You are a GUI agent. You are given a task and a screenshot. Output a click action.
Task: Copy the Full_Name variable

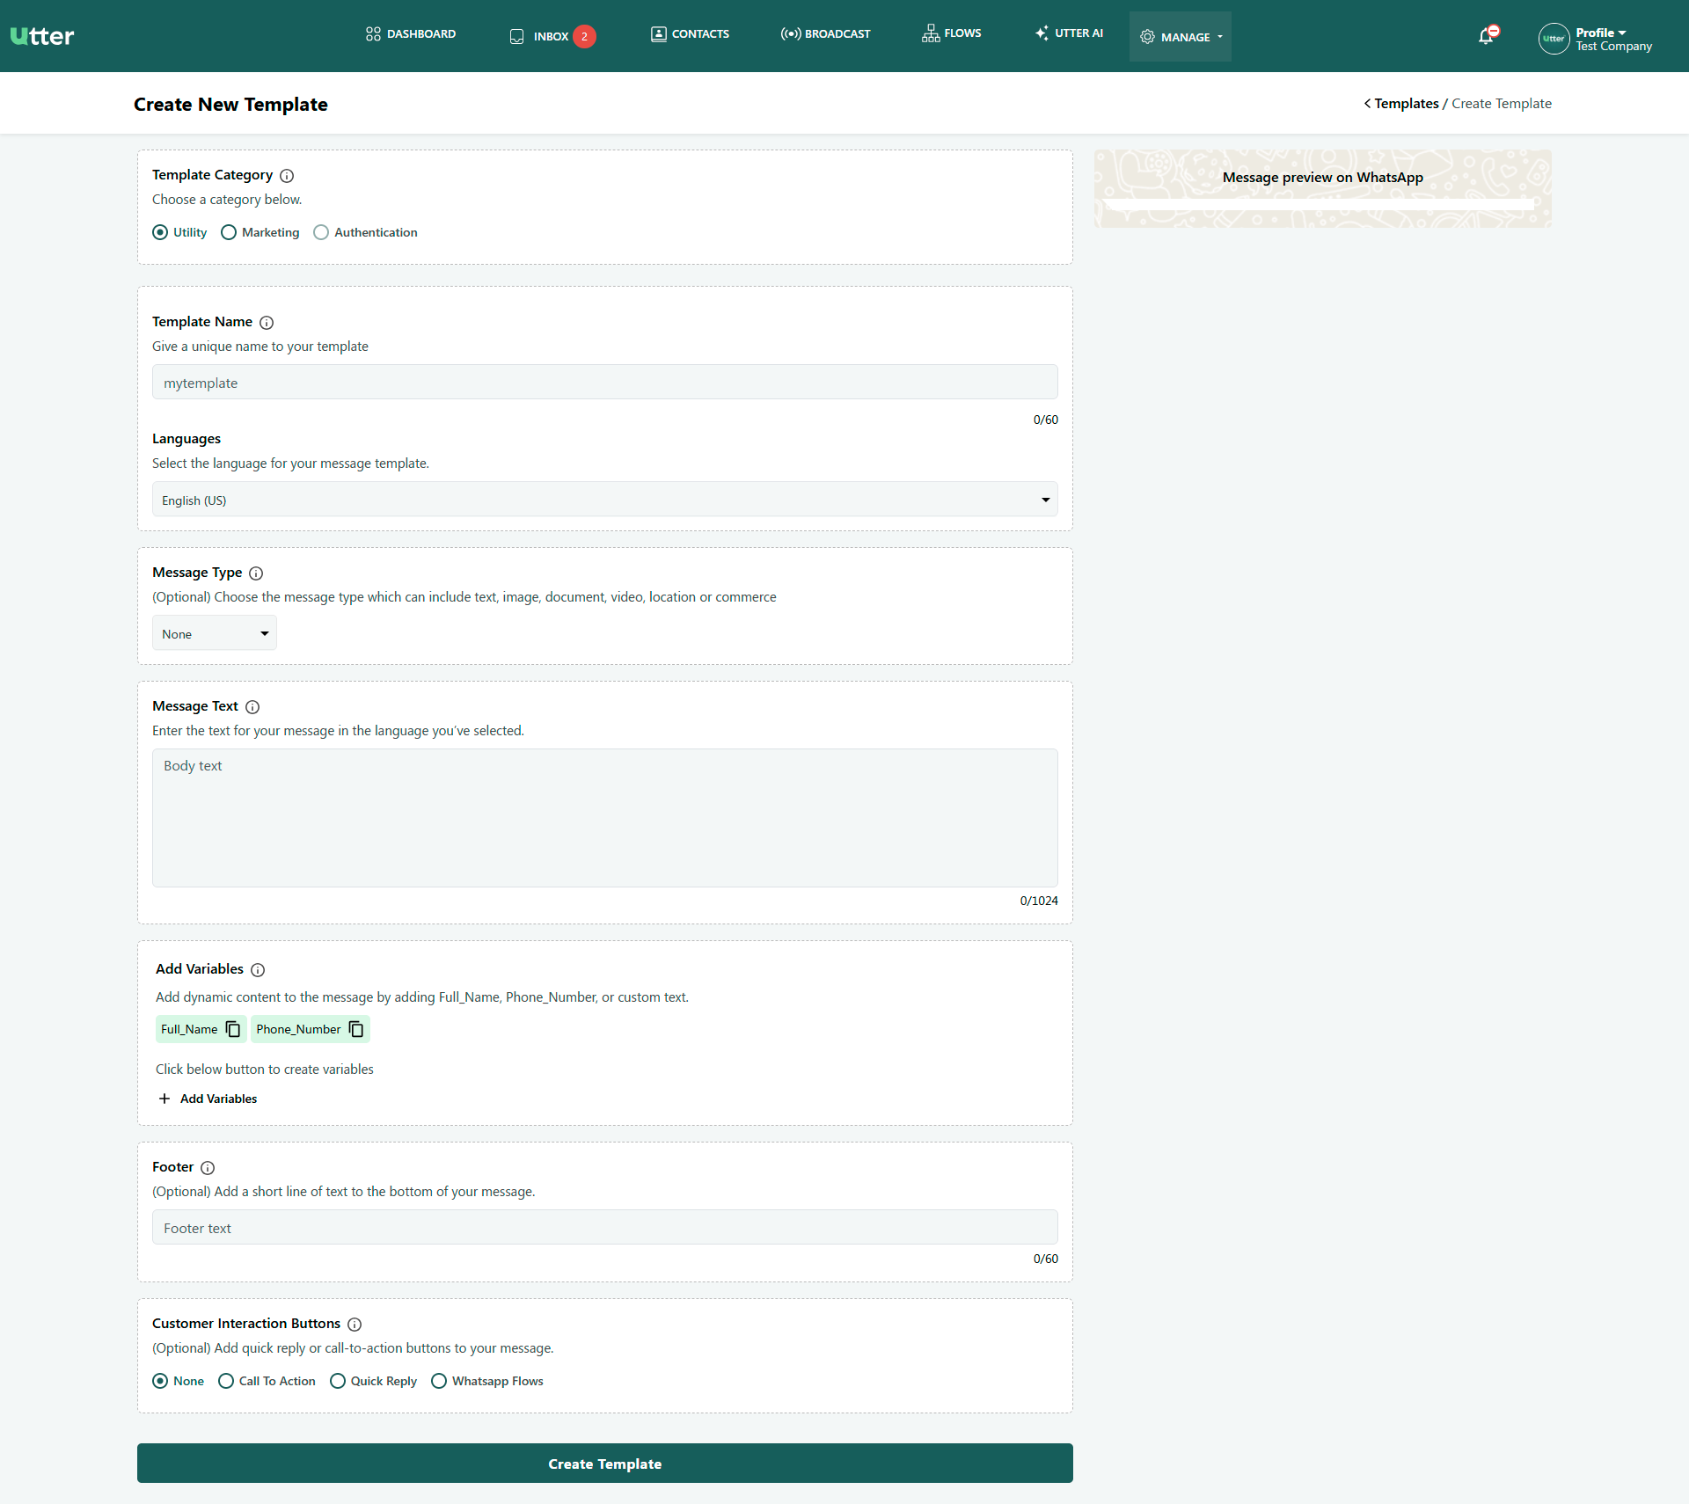pos(233,1029)
